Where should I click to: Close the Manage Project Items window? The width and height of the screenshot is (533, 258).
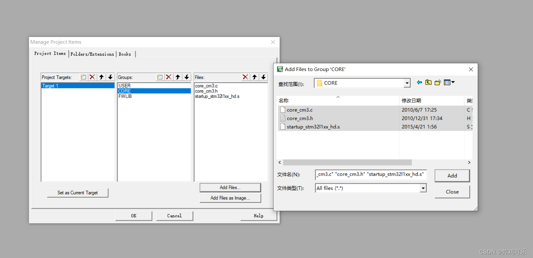(x=273, y=42)
